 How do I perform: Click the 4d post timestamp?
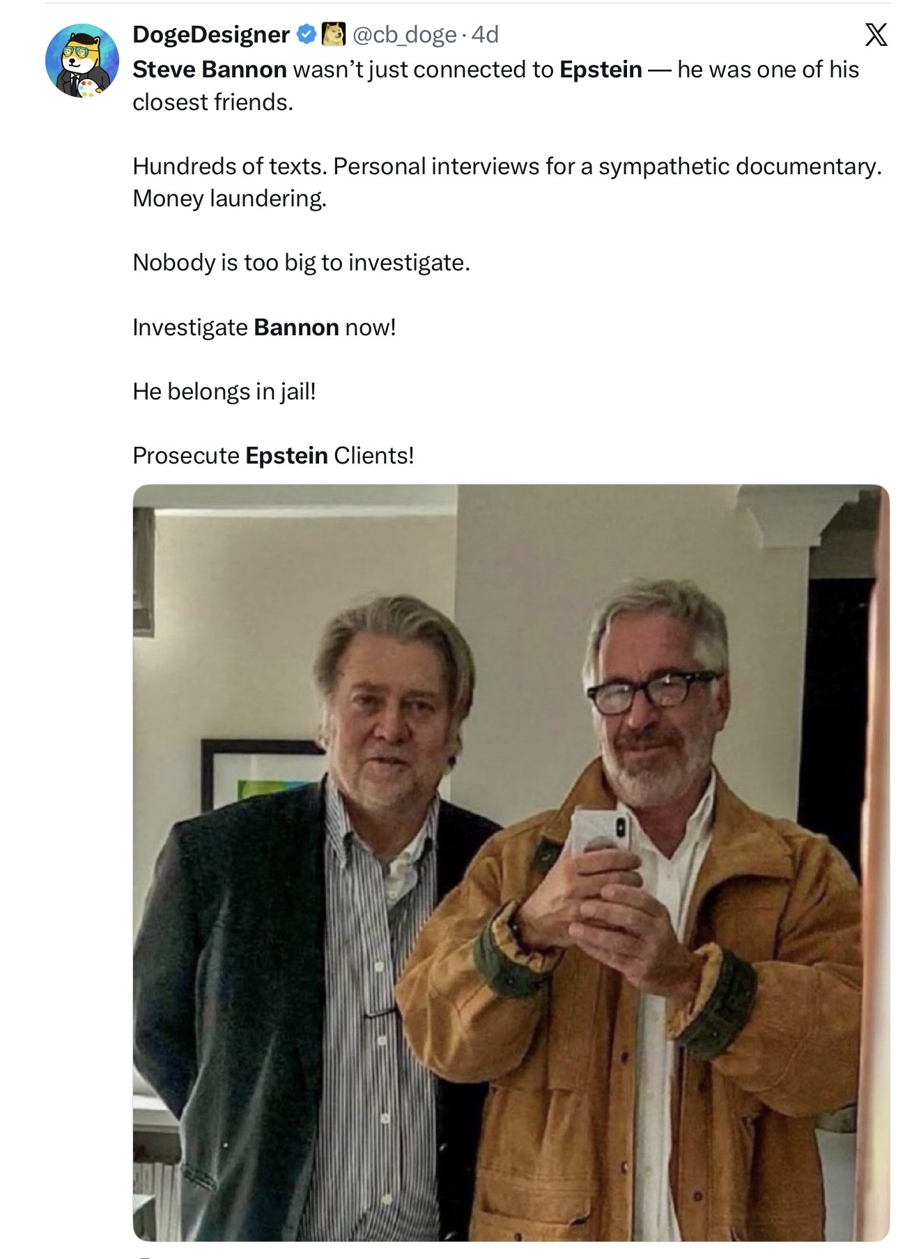485,34
